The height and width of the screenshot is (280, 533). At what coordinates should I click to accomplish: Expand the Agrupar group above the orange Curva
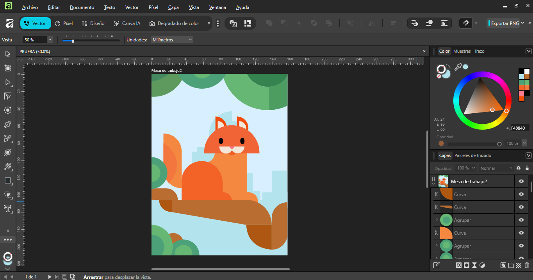tap(437, 220)
